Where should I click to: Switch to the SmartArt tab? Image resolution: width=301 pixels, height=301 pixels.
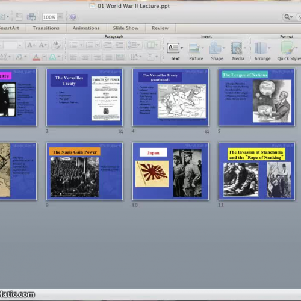click(x=9, y=28)
